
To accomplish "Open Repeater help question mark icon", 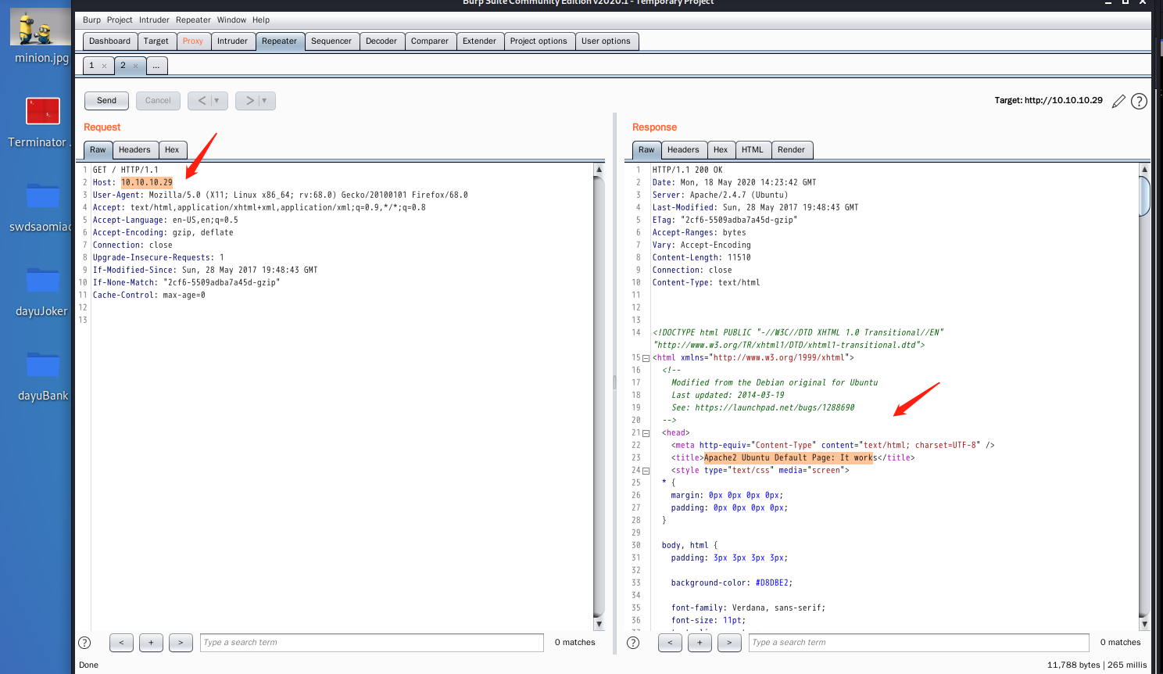I will [1140, 101].
